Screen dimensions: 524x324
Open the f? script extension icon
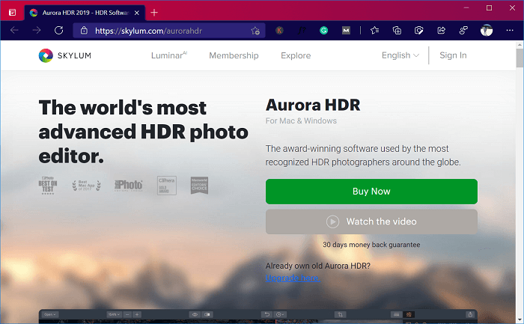[302, 31]
